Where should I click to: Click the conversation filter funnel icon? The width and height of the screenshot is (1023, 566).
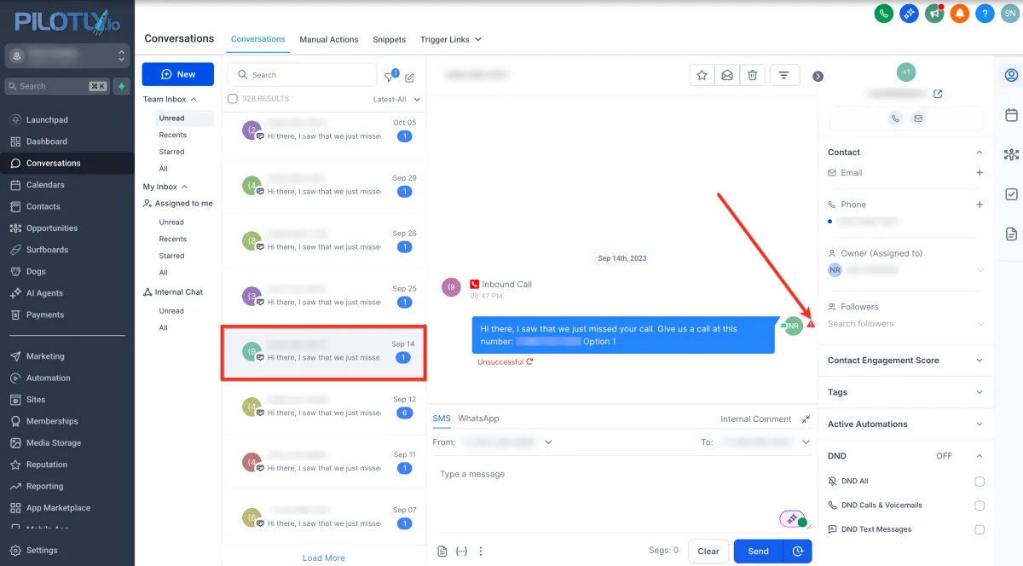click(390, 77)
